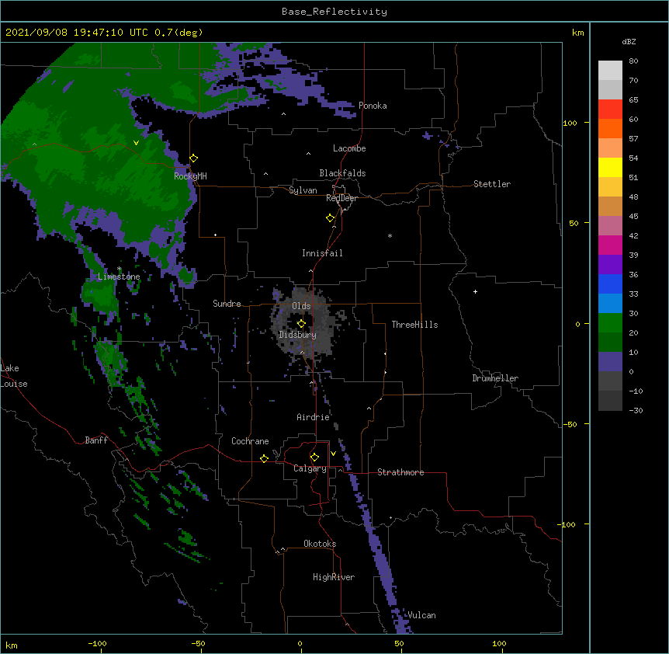Click the Banff label
Image resolution: width=669 pixels, height=654 pixels.
pyautogui.click(x=96, y=440)
